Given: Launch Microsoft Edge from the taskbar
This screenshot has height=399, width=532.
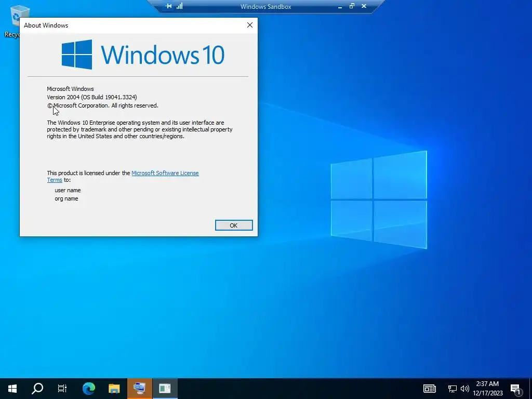Looking at the screenshot, I should pyautogui.click(x=89, y=388).
